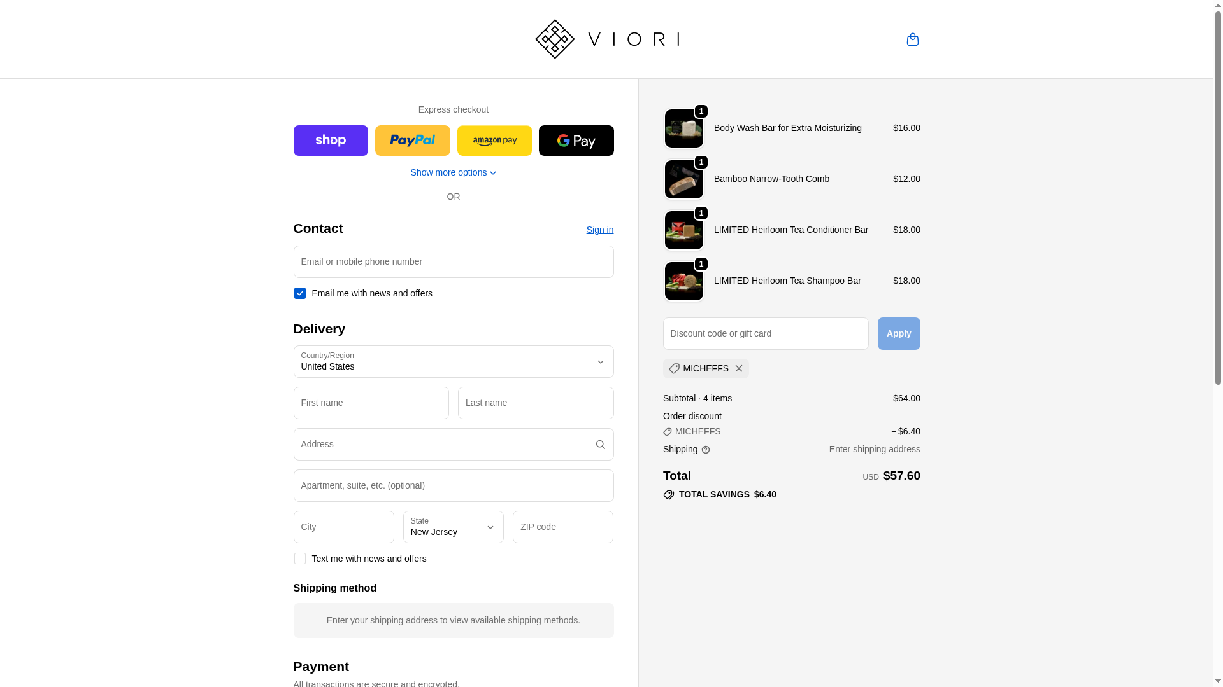Open the Country/Region dropdown
1223x687 pixels.
pos(454,362)
